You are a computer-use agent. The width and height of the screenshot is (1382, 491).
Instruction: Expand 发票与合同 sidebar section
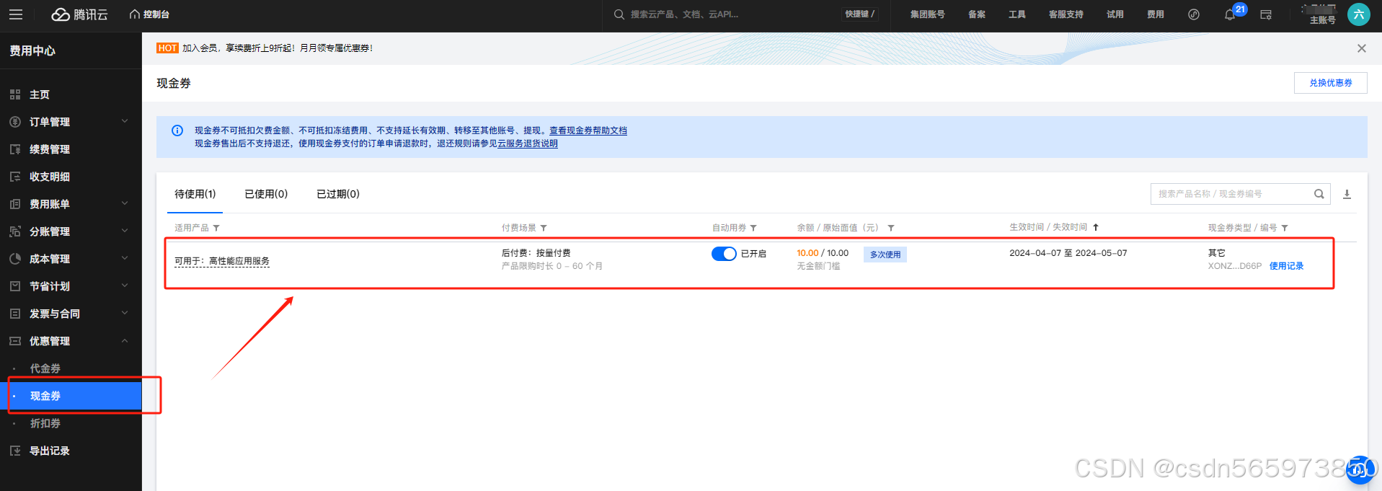71,314
